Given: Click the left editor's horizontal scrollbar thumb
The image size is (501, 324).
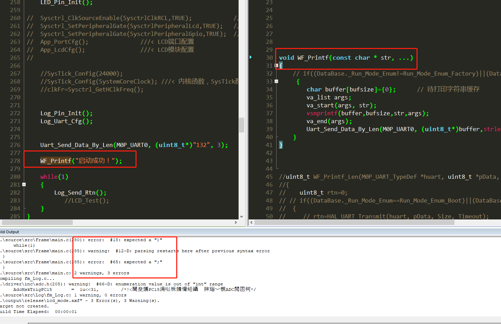Looking at the screenshot, I should tap(37, 223).
